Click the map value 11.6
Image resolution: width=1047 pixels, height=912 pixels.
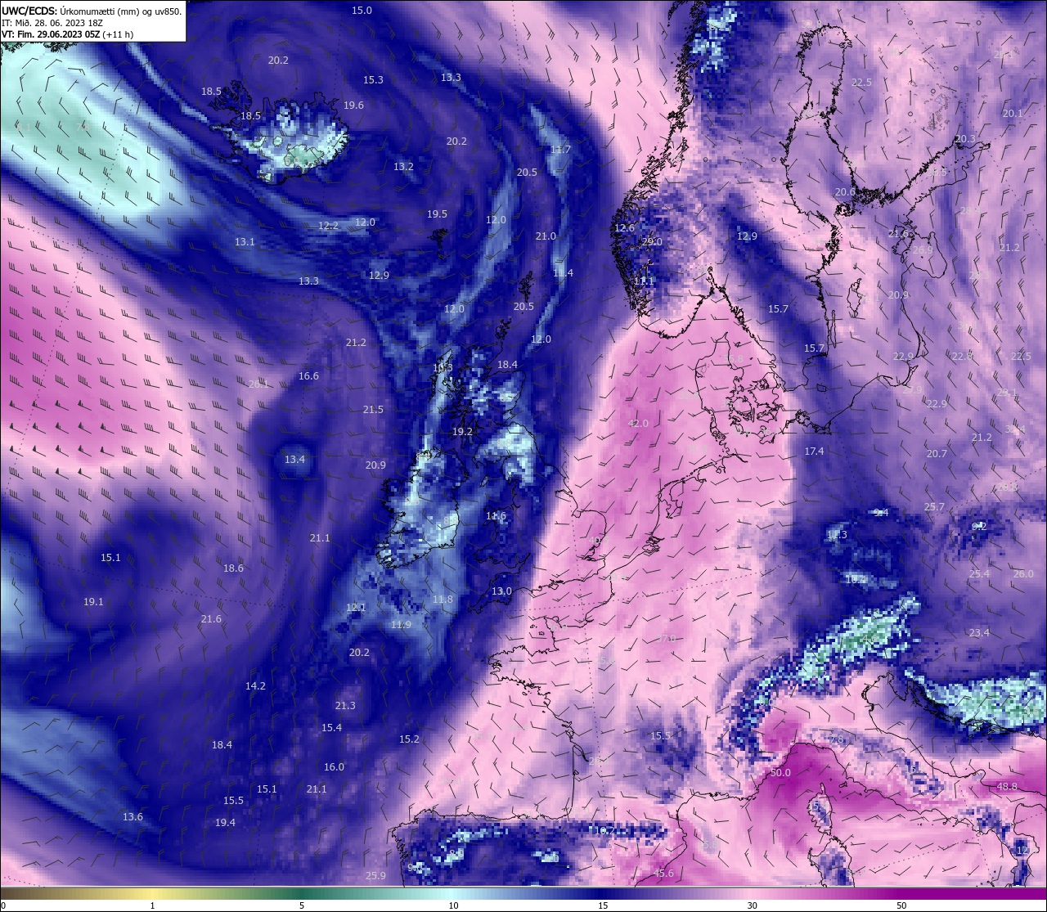(496, 517)
